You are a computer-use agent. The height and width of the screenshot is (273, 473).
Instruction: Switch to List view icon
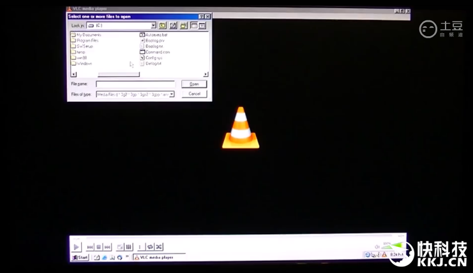click(194, 25)
